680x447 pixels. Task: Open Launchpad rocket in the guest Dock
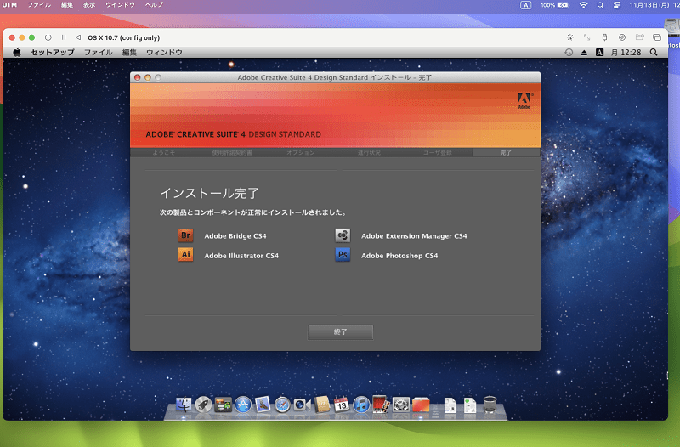[203, 405]
